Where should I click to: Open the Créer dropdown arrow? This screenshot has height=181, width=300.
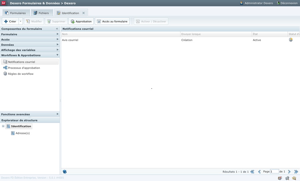(20, 21)
